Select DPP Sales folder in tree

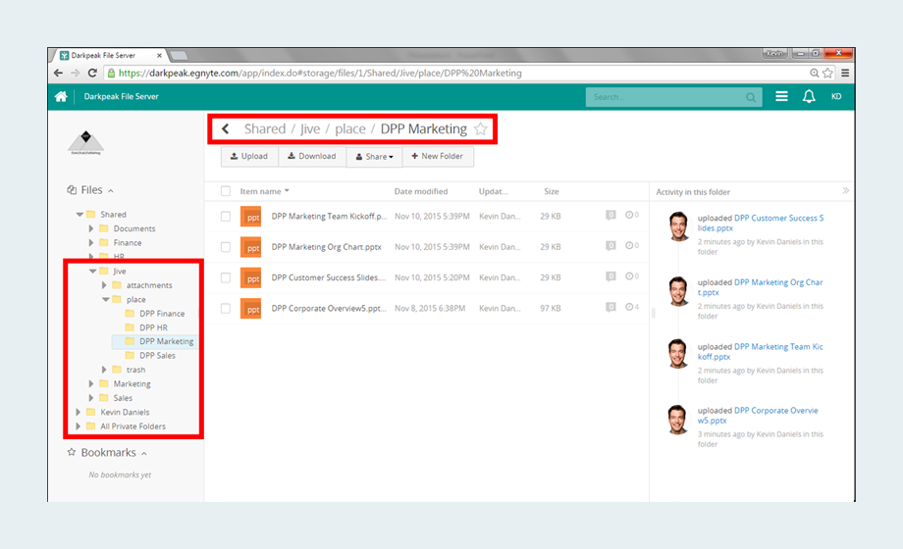(157, 356)
